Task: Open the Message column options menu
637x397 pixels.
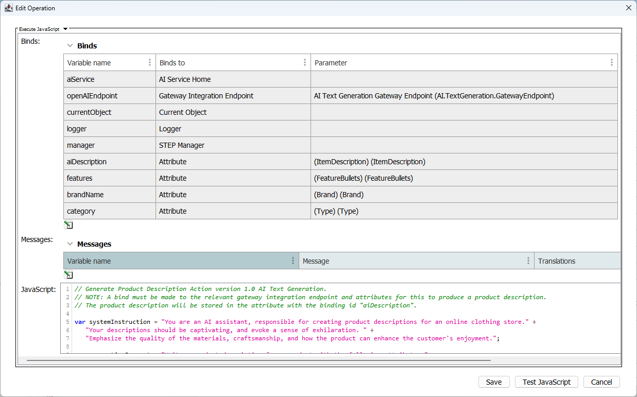Action: [x=528, y=261]
